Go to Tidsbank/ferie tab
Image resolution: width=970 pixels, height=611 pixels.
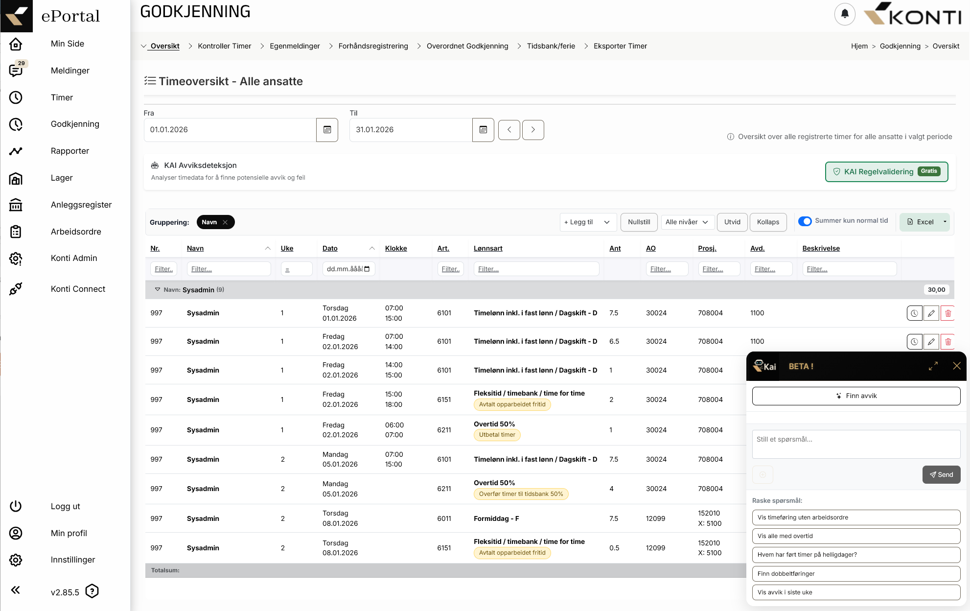pos(551,46)
